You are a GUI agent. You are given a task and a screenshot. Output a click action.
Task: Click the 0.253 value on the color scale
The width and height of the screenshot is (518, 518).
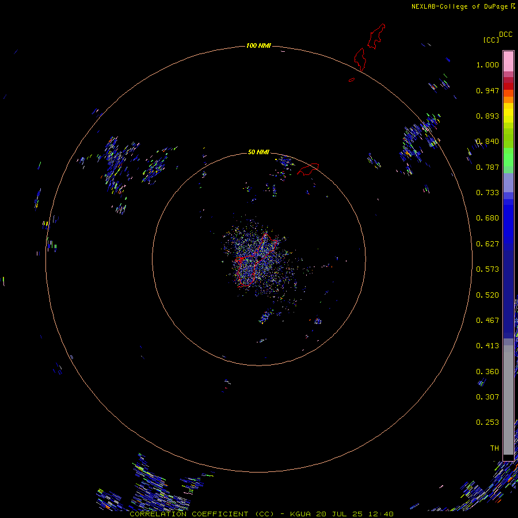coord(487,422)
